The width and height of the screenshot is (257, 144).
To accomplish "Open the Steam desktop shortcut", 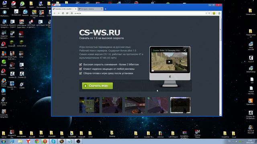I will [x=12, y=34].
